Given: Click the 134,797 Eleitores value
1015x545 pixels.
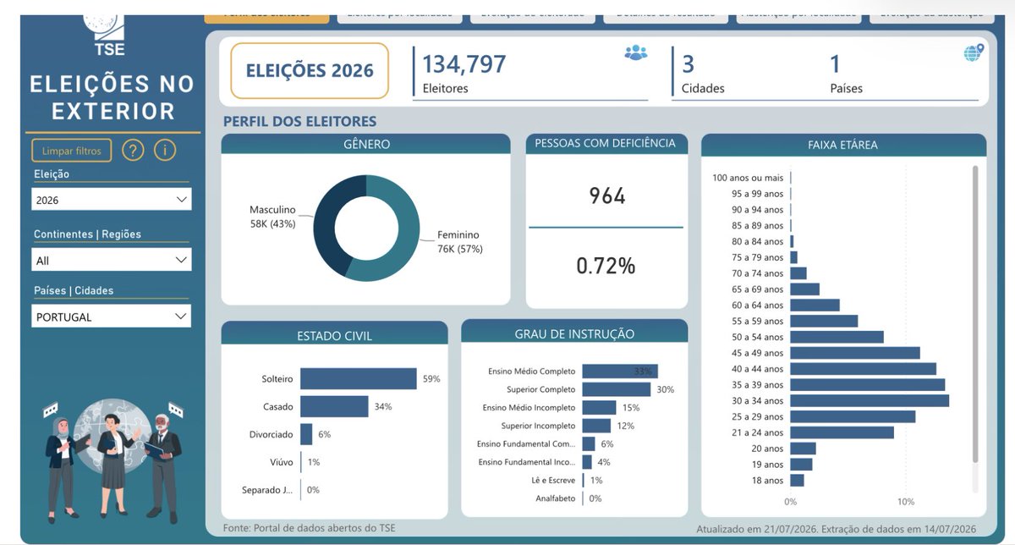Looking at the screenshot, I should point(464,64).
